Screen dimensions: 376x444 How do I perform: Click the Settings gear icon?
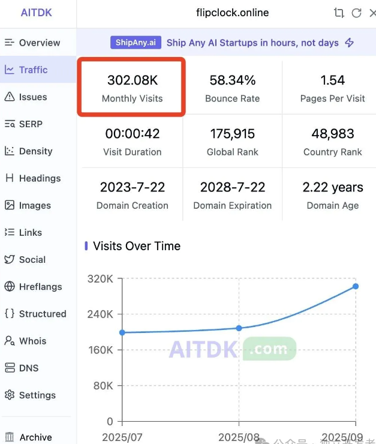[x=10, y=395]
